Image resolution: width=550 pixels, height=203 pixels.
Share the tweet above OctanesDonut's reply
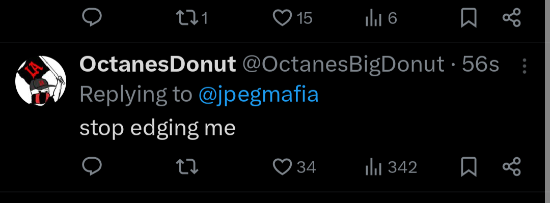512,17
